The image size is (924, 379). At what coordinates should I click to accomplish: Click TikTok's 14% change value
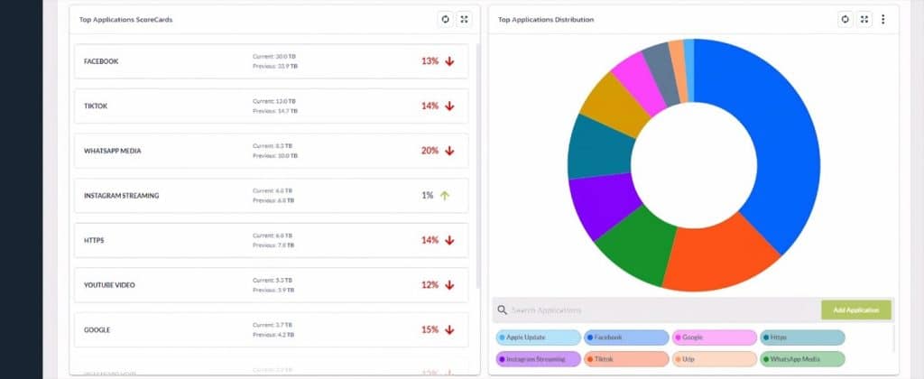430,106
